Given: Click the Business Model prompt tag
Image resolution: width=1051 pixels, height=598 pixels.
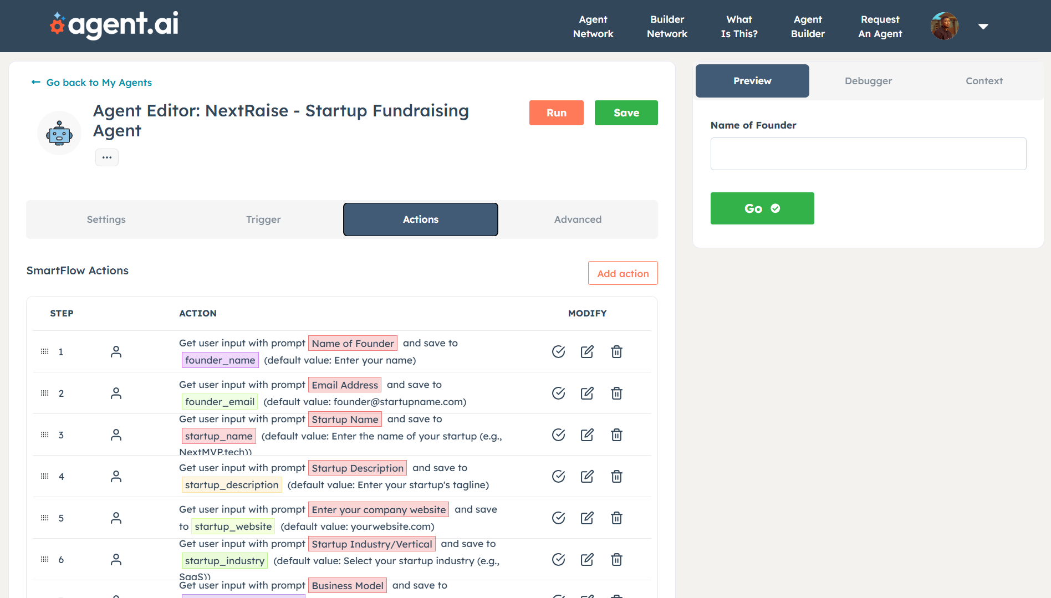Looking at the screenshot, I should coord(348,586).
